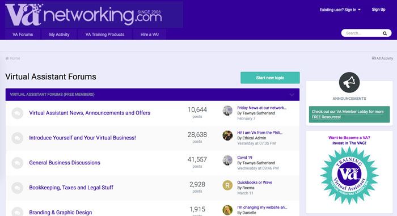Click forum icon beside Bookkeeping, Taxes
The width and height of the screenshot is (397, 216).
(x=18, y=188)
